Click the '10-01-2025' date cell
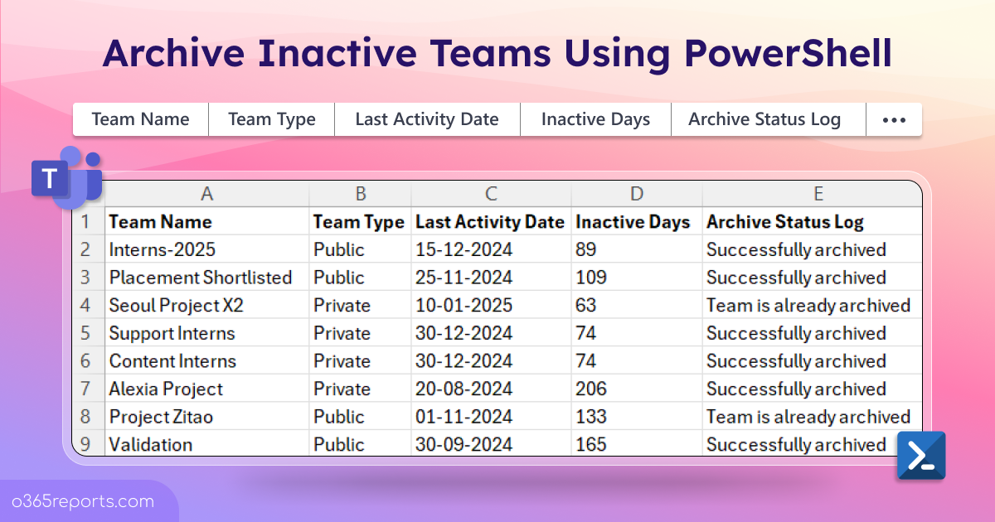Image resolution: width=995 pixels, height=522 pixels. point(492,305)
